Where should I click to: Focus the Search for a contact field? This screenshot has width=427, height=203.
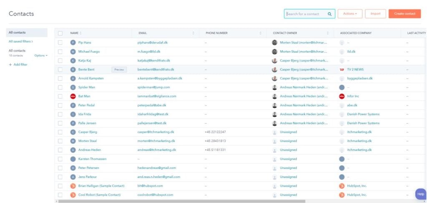305,14
